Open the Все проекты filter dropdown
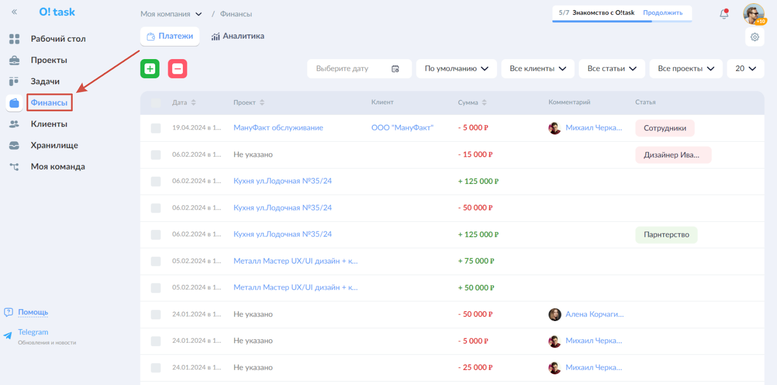Viewport: 777px width, 385px height. coord(686,69)
